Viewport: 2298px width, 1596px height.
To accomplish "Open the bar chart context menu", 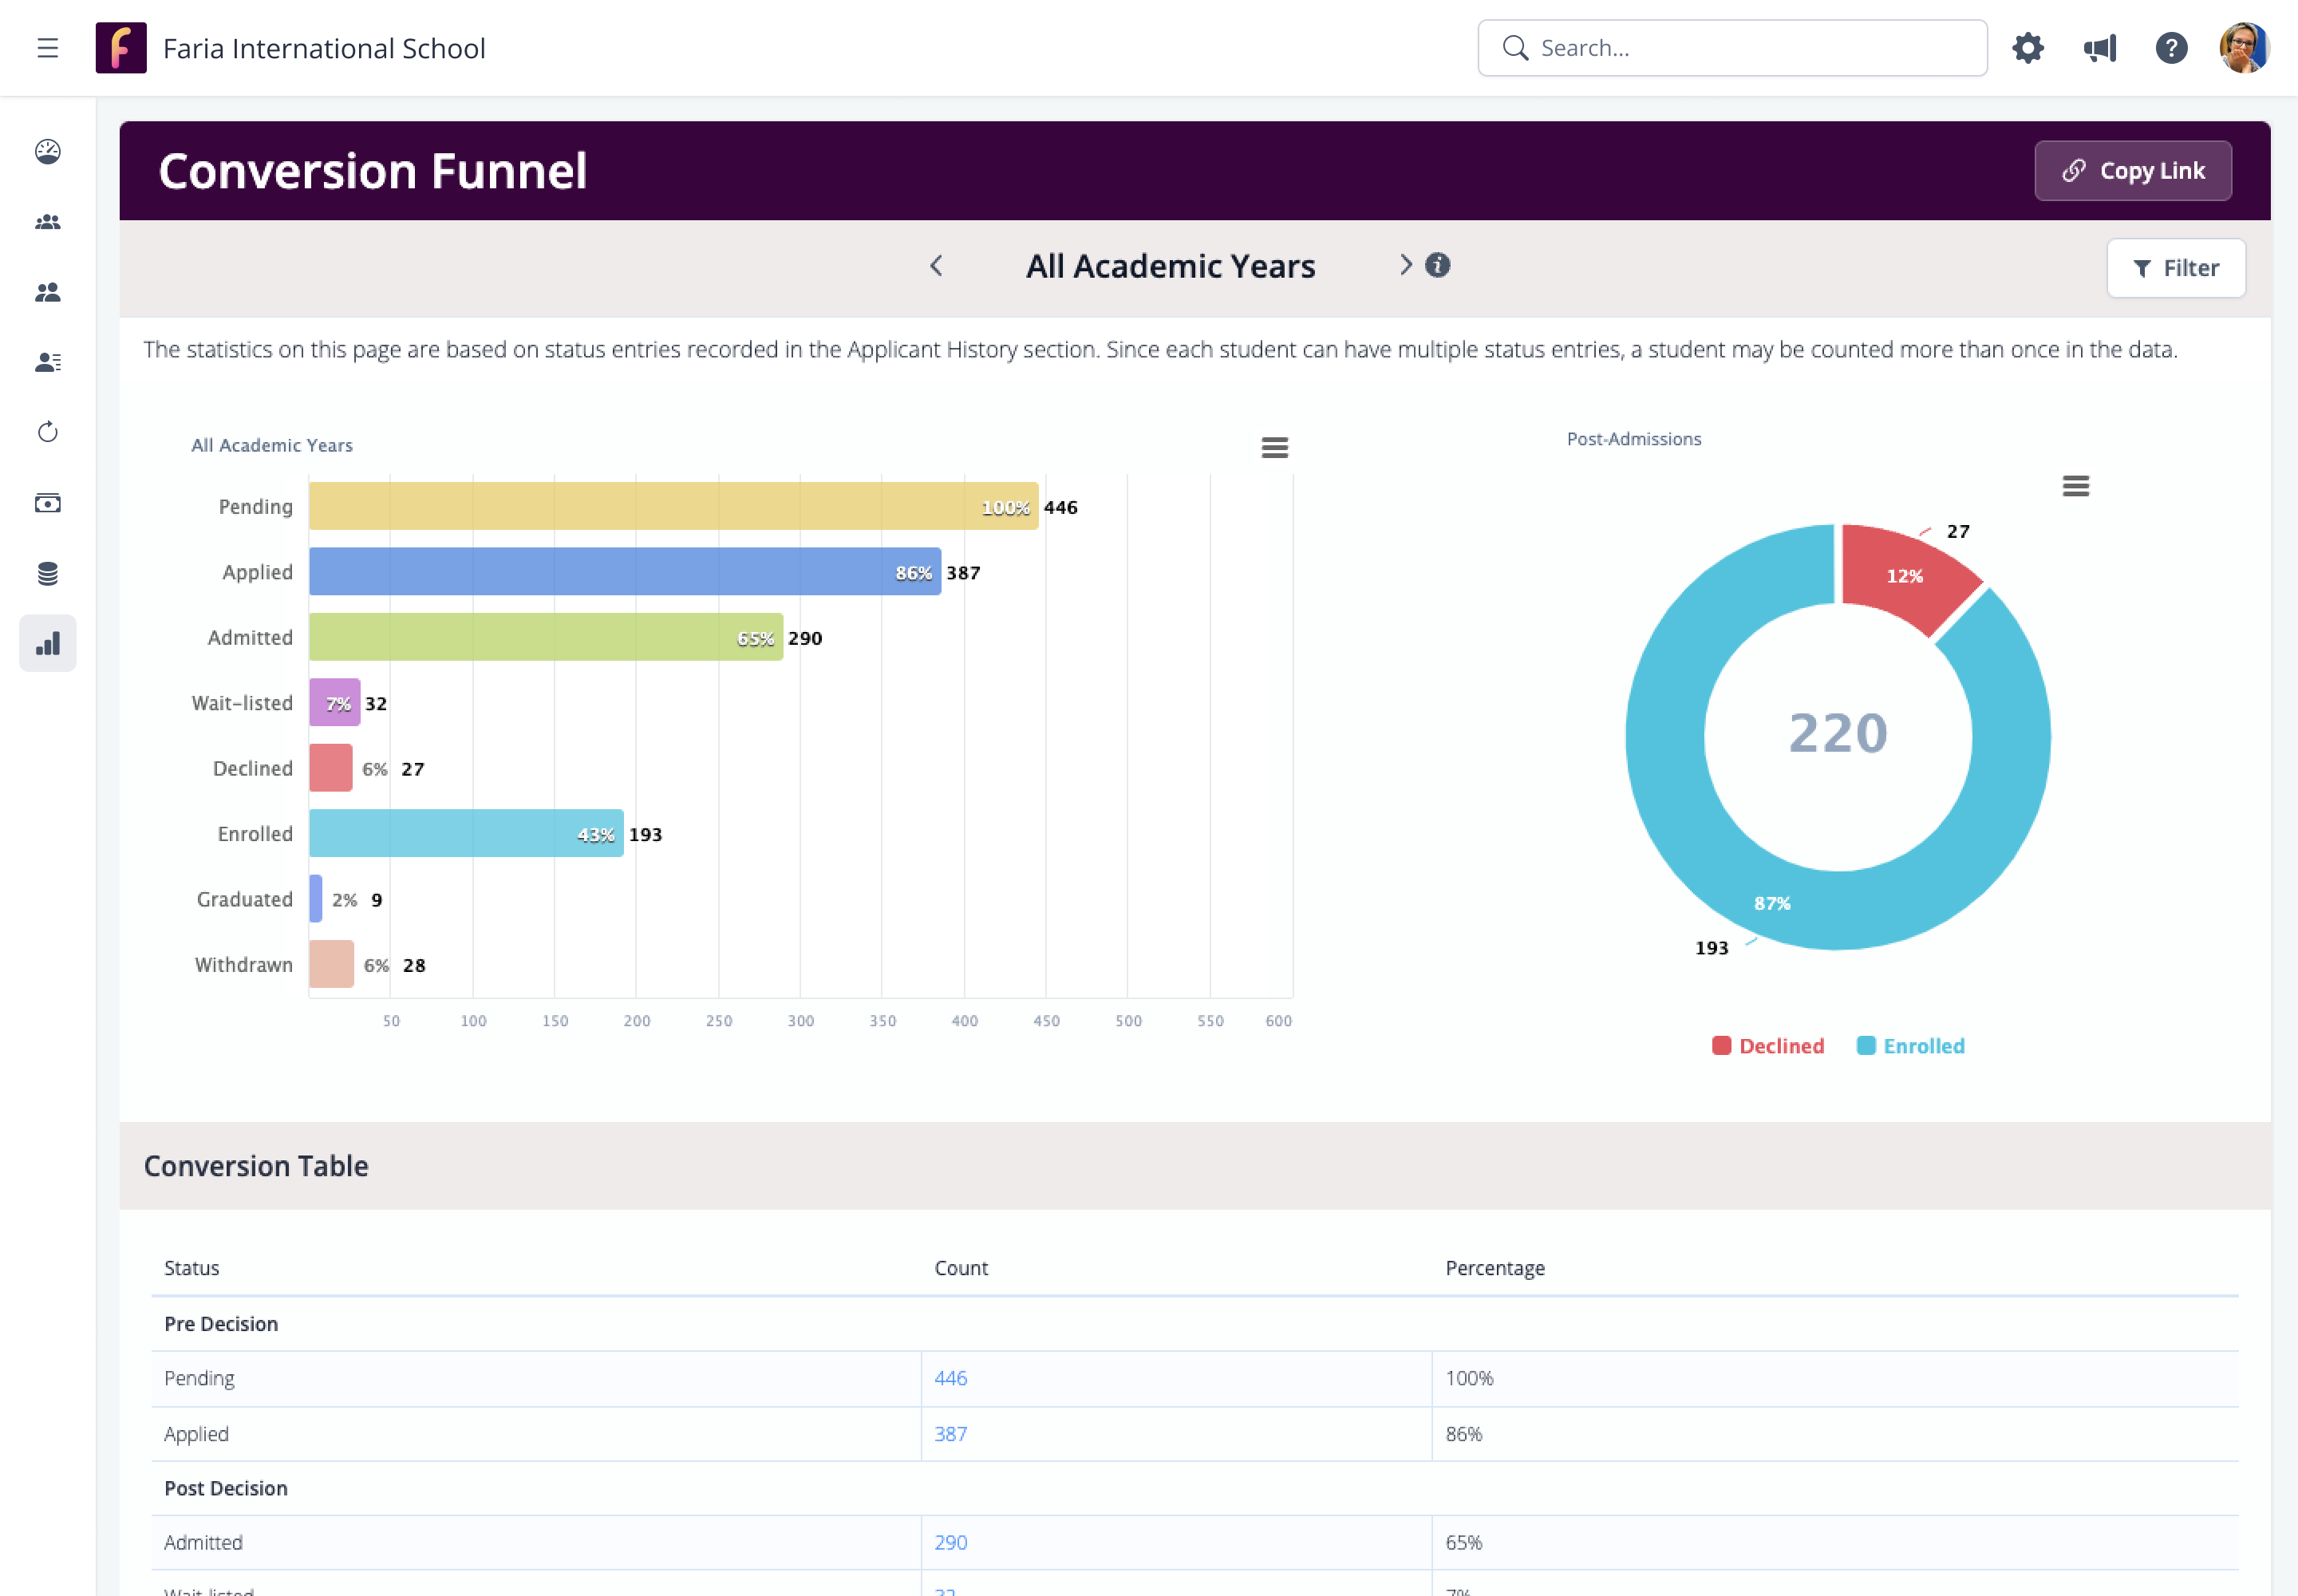I will (1274, 447).
